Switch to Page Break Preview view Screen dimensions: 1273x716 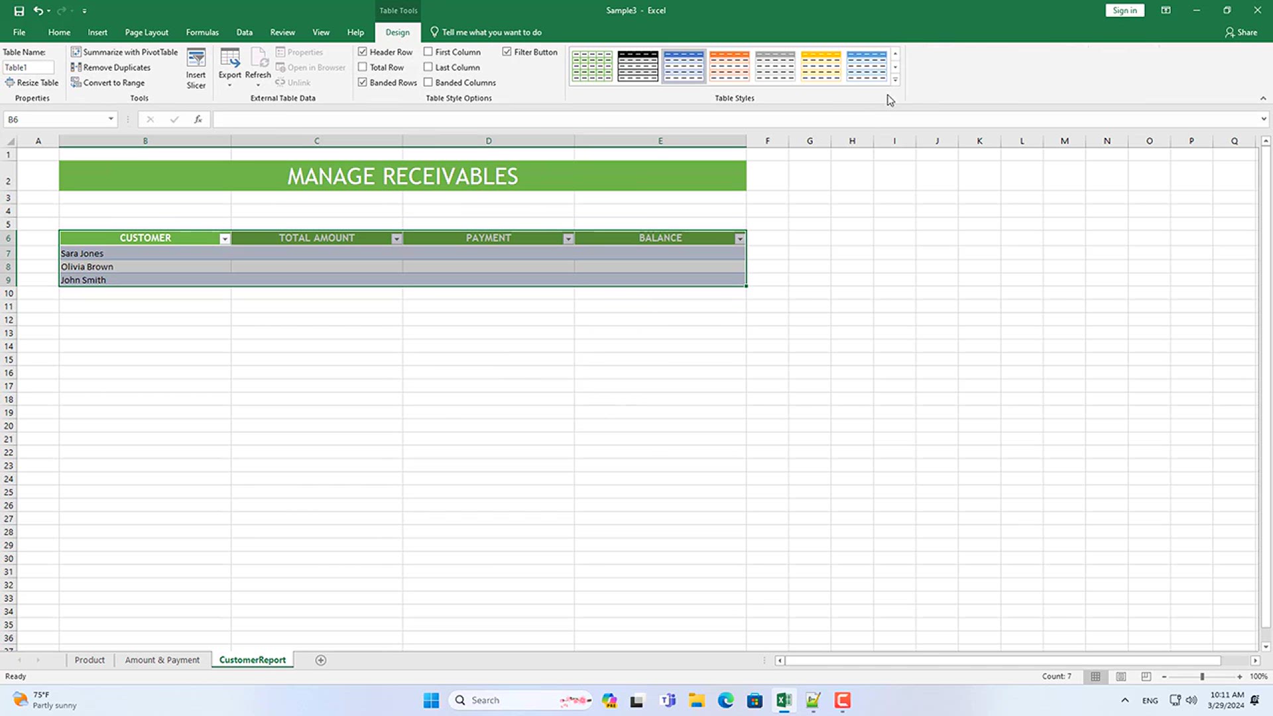point(1146,676)
